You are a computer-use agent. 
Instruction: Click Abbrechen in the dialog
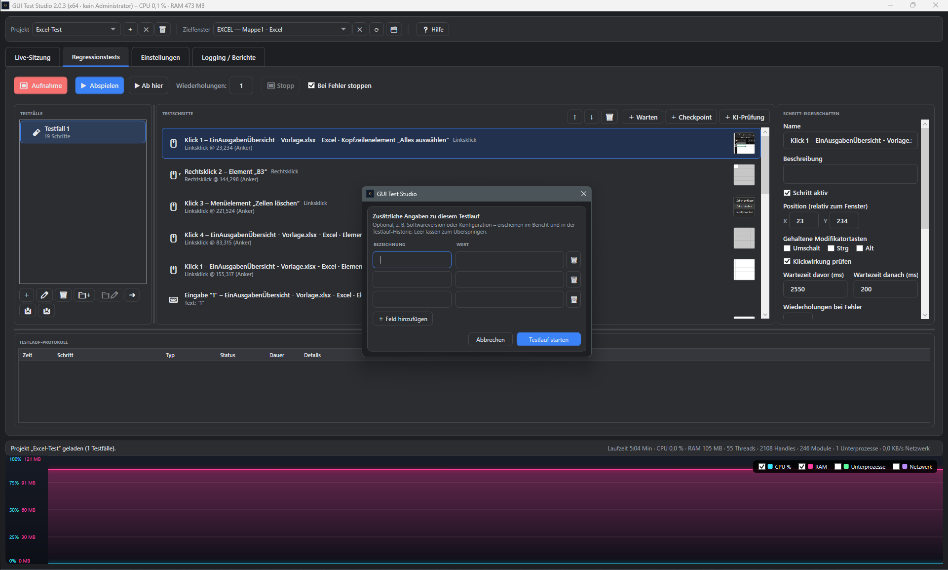[491, 340]
